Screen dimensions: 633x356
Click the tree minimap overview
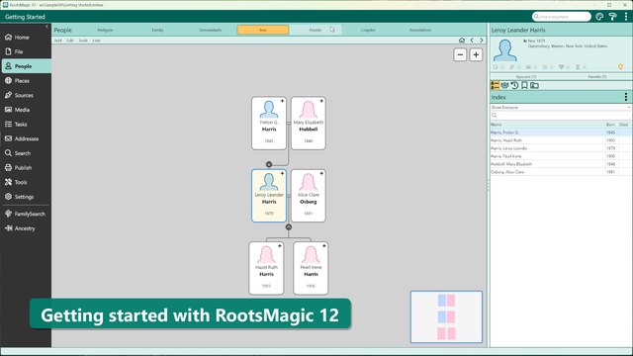446,317
